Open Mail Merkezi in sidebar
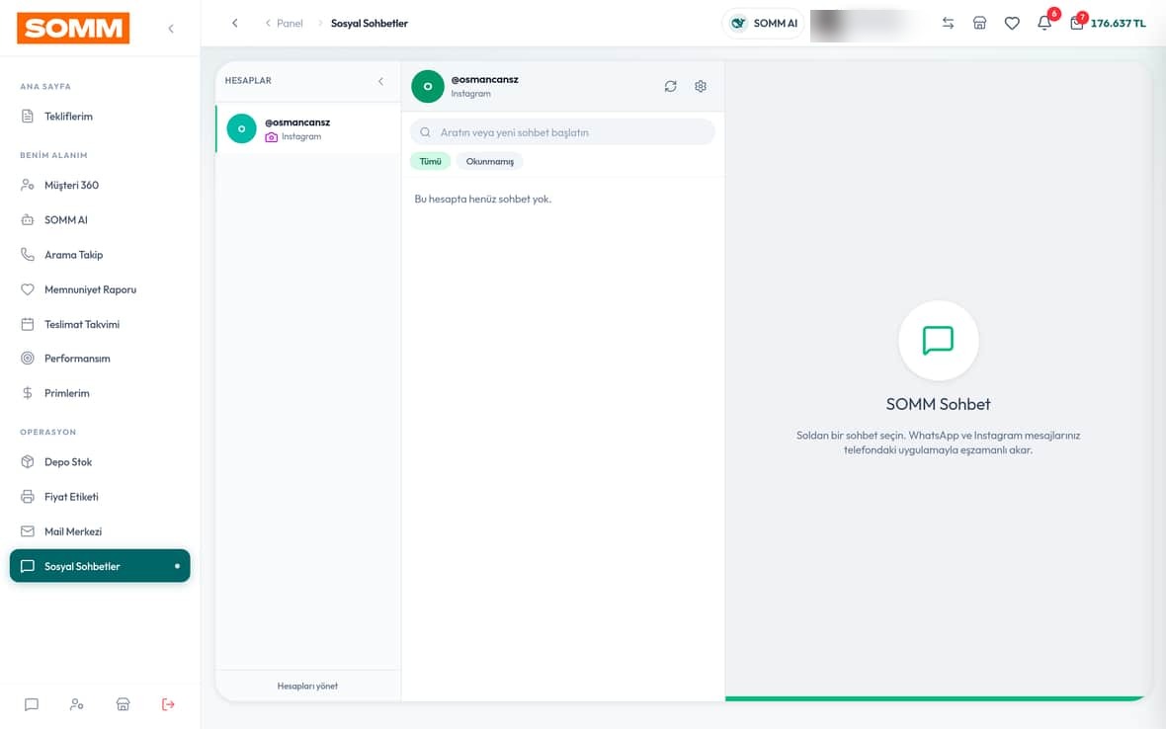The width and height of the screenshot is (1166, 729). click(100, 531)
